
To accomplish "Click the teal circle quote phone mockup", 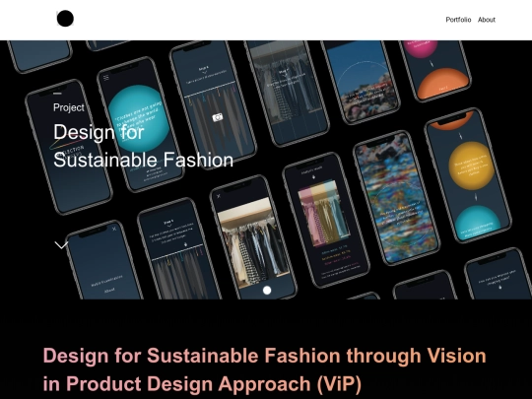I will click(x=141, y=125).
